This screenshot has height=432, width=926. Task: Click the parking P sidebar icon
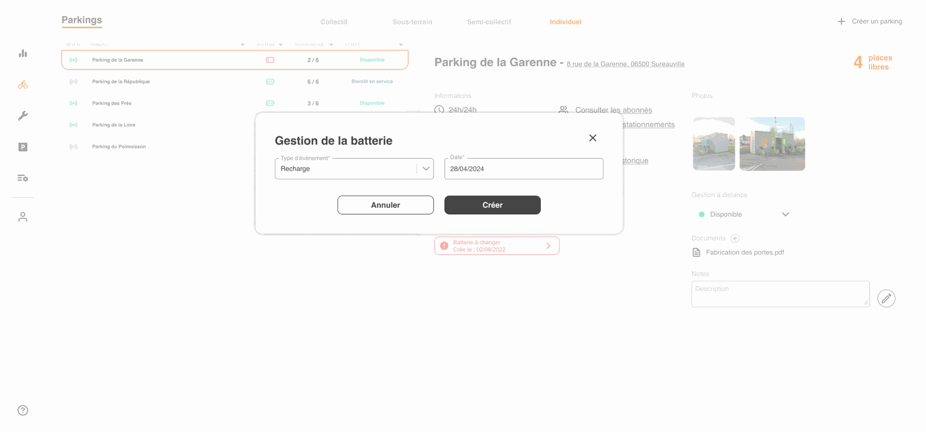pyautogui.click(x=23, y=147)
